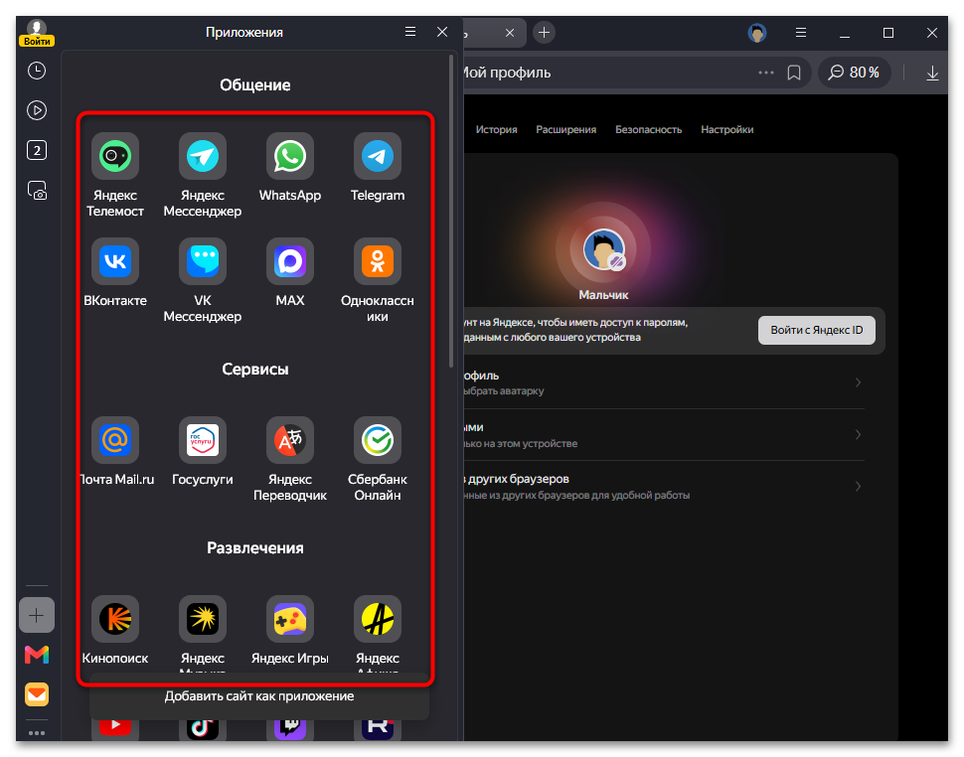
Task: Open Яндекс Телемост app icon
Action: pos(115,156)
